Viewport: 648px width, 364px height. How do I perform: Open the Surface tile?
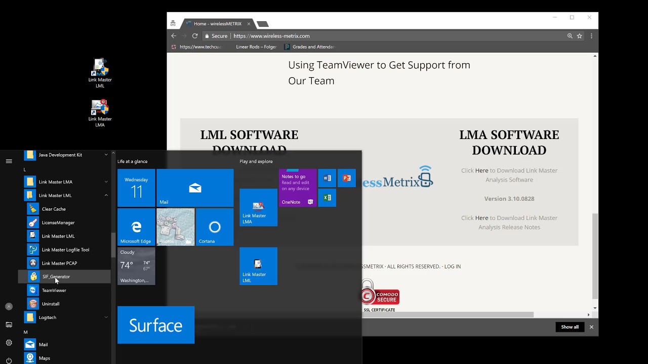[x=156, y=325]
